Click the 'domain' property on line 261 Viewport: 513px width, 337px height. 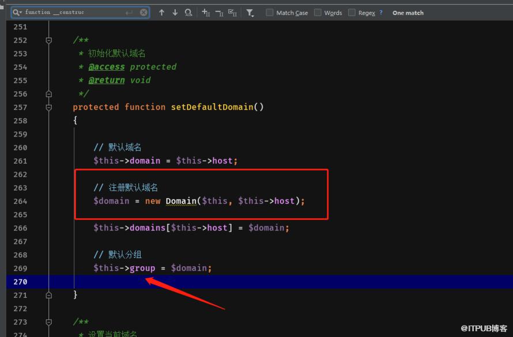pyautogui.click(x=145, y=161)
